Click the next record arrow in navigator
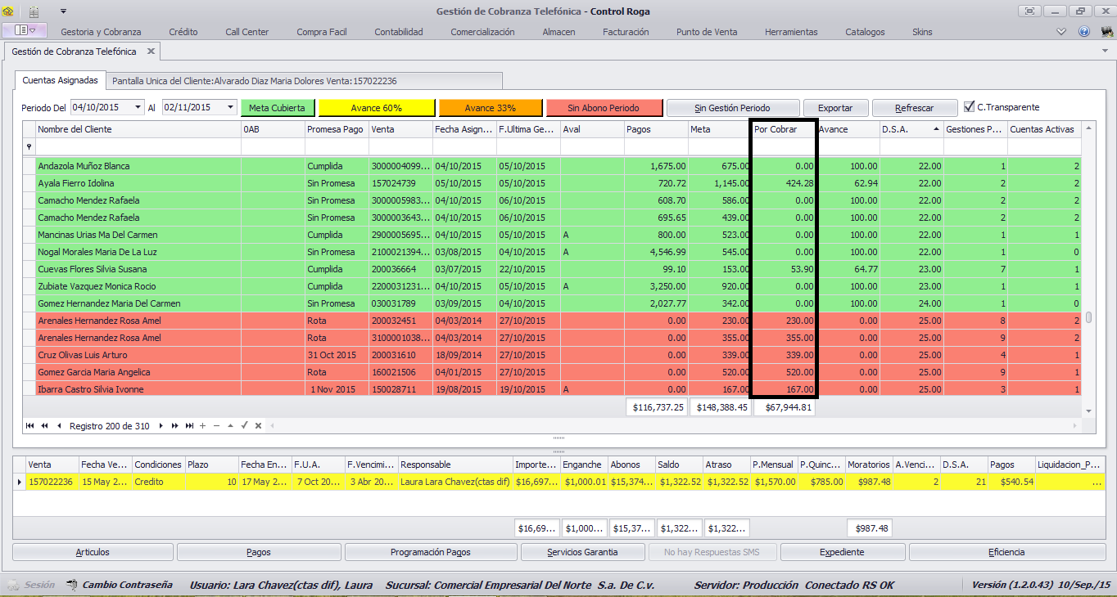Screen dimensions: 1117x597 pyautogui.click(x=161, y=426)
